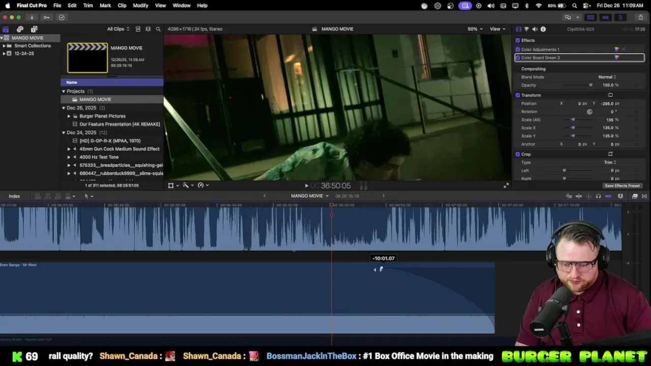
Task: Click the Rotation dial control
Action: pos(589,111)
